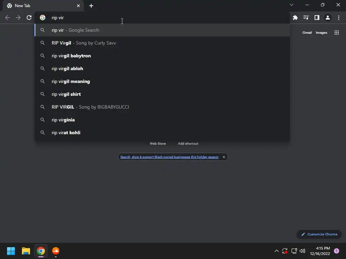Click the search icon beside 'rip virgil abloh'
346x259 pixels.
click(x=43, y=68)
